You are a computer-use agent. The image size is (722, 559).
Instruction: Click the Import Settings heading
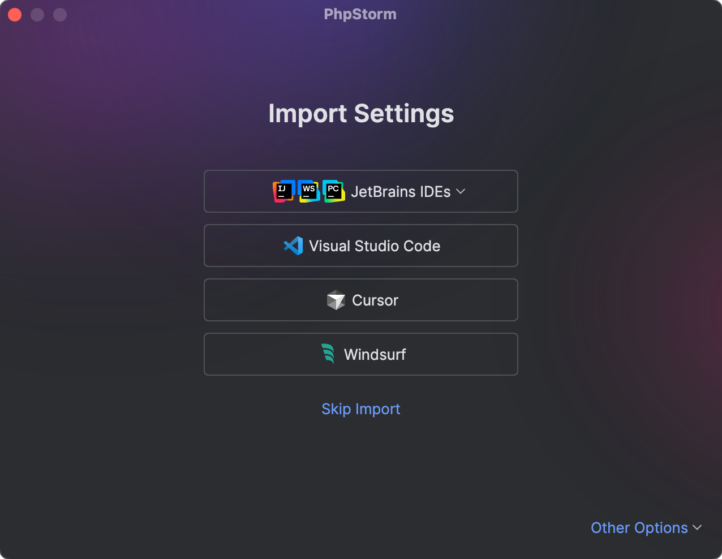point(361,114)
